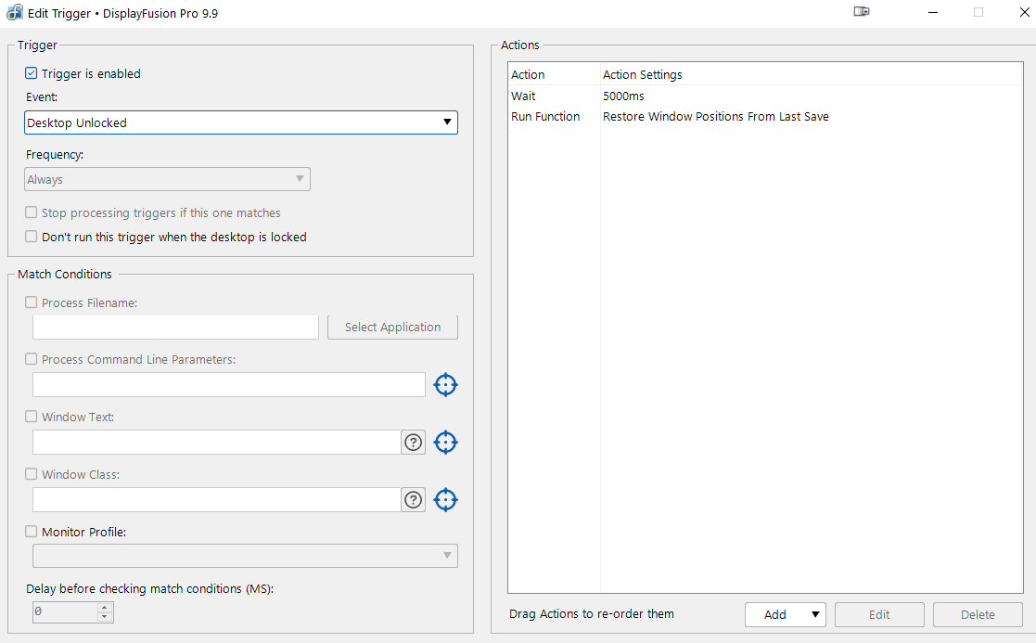Click the Process Command Line target crosshair icon
The width and height of the screenshot is (1036, 643).
pos(446,384)
